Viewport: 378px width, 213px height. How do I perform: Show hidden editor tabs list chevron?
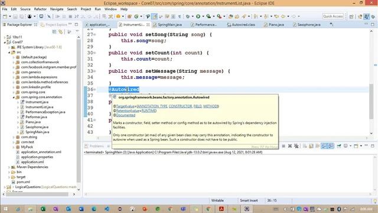[x=331, y=24]
